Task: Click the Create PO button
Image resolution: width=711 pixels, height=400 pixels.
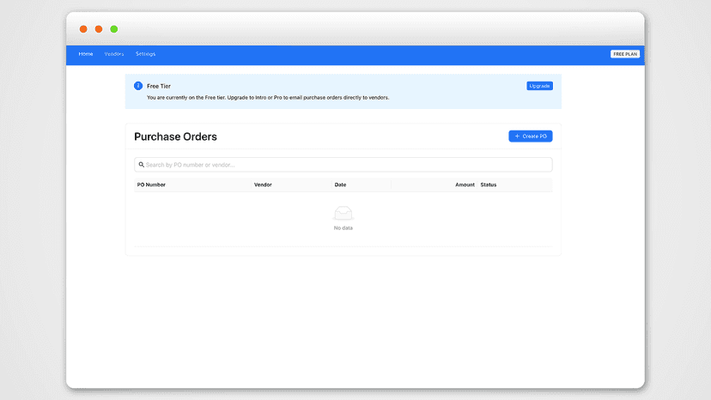Action: pyautogui.click(x=531, y=136)
